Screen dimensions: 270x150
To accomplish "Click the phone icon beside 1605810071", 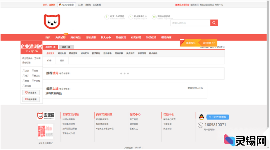I will [x=200, y=125].
